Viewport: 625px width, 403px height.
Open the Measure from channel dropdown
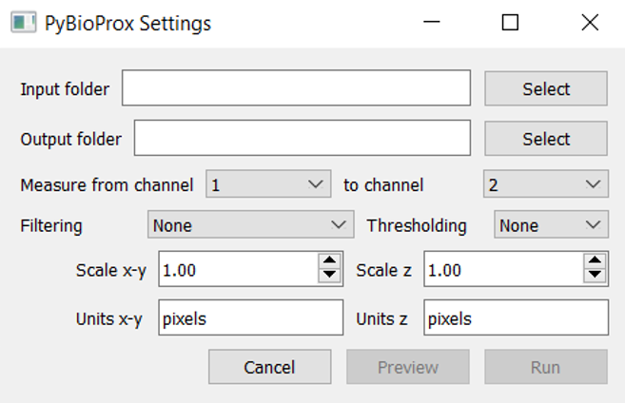coord(268,185)
